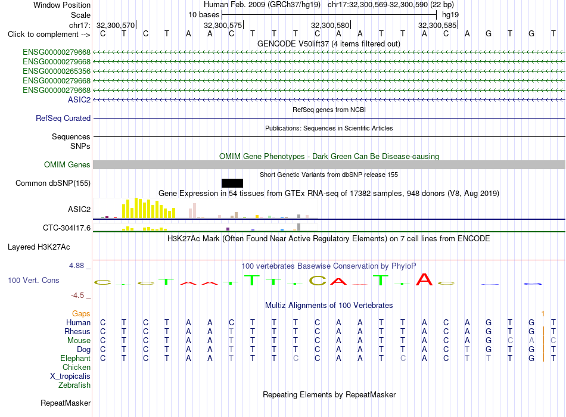
Task: Select the black dbSNP variant block
Action: [x=232, y=183]
